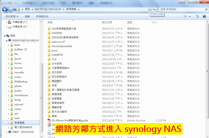Select the 3D-Album Pro guide PDF icon
This screenshot has width=209, height=138.
pos(49,120)
